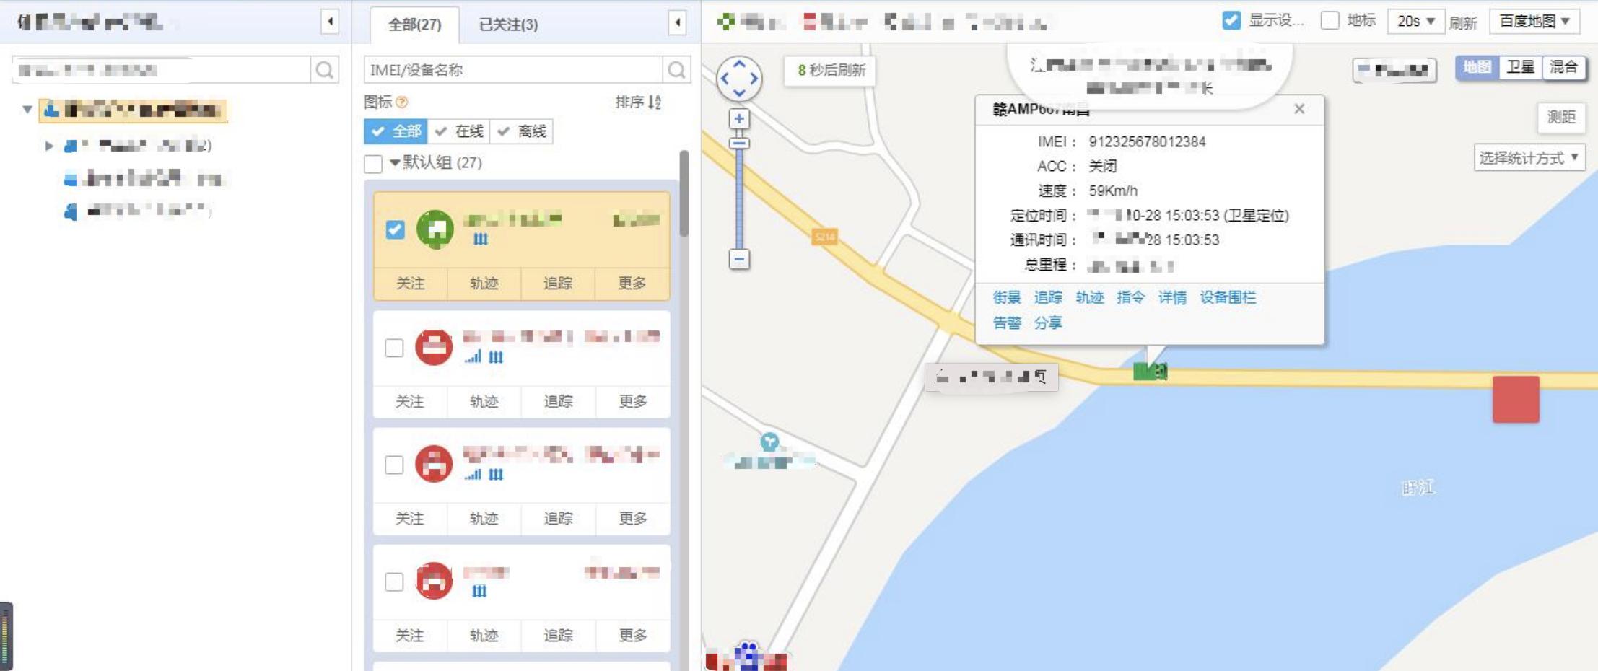1598x671 pixels.
Task: Switch map view to 卫星 satellite mode
Action: point(1522,69)
